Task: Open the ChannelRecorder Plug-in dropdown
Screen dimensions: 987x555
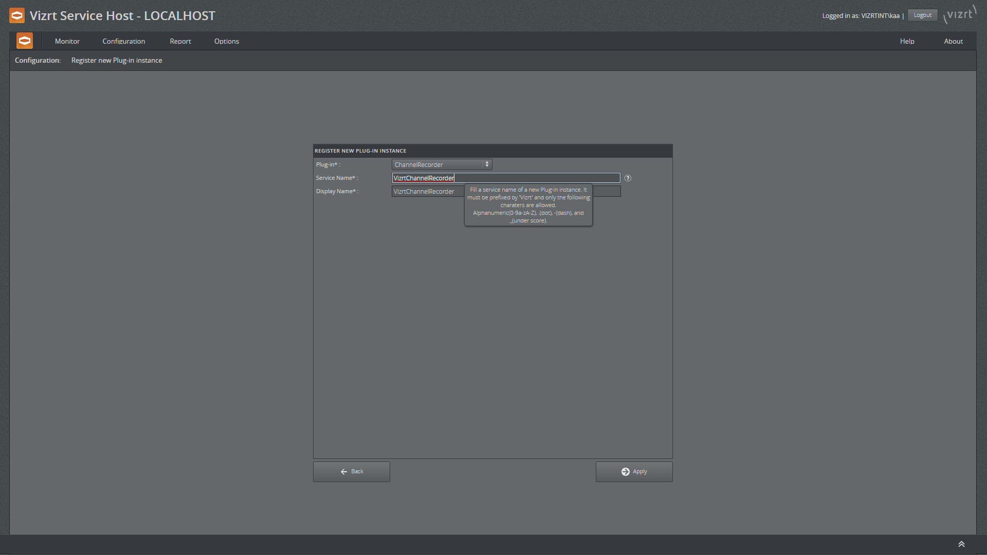Action: (442, 164)
